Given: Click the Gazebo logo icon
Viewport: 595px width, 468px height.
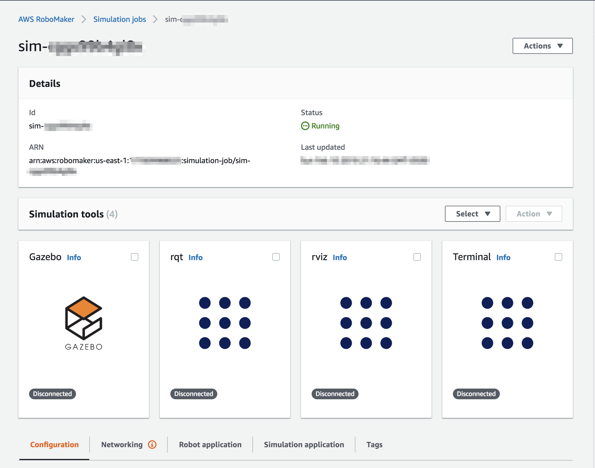Looking at the screenshot, I should pyautogui.click(x=84, y=323).
